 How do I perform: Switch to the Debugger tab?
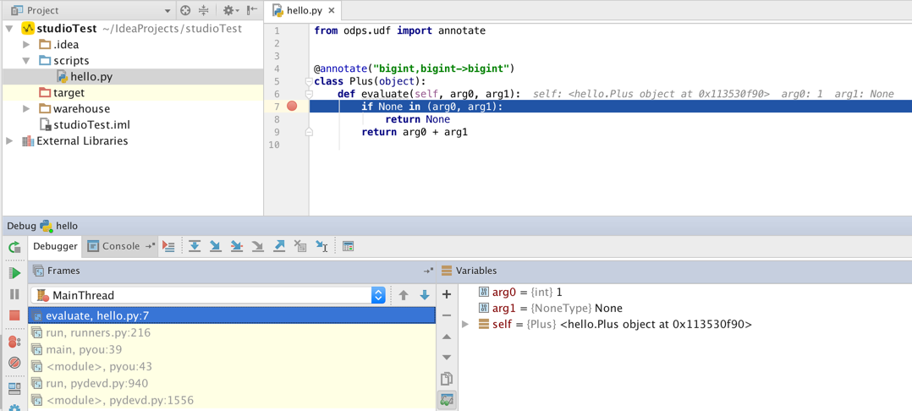(x=55, y=246)
